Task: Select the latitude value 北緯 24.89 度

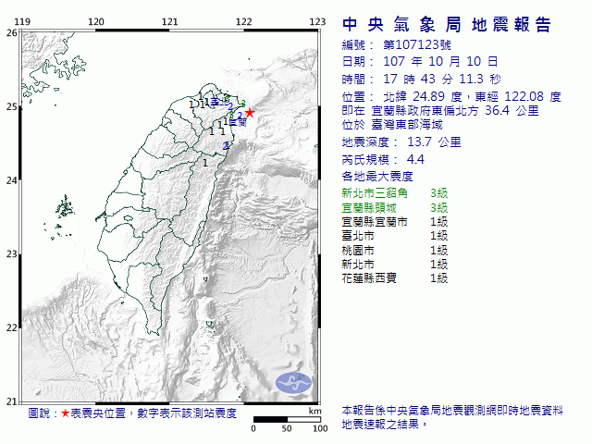Action: tap(423, 96)
